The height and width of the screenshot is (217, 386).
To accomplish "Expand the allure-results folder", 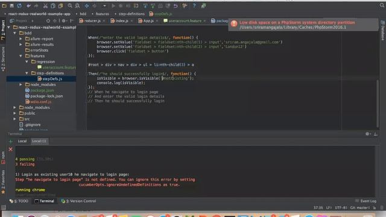I will 21,45.
